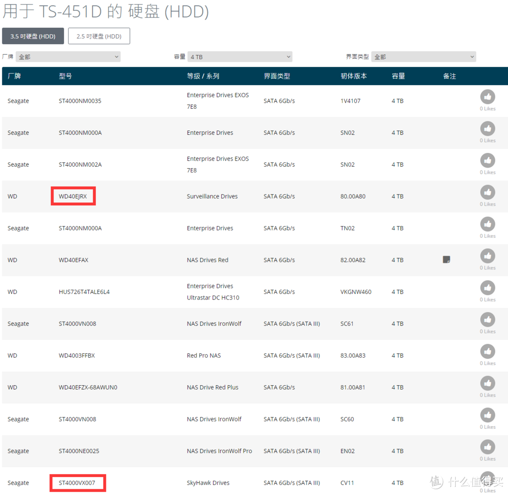Click firmware version SC61

point(347,324)
